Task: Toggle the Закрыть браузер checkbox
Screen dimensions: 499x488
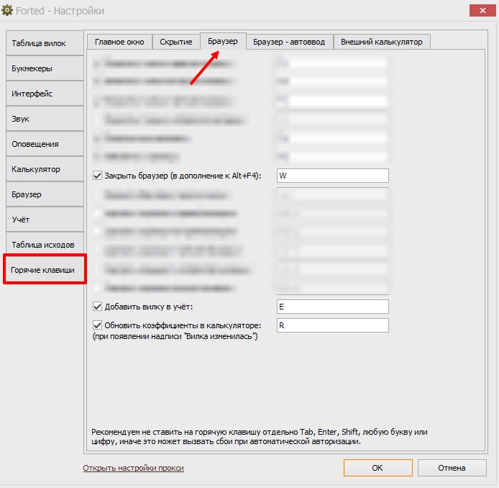Action: (97, 176)
